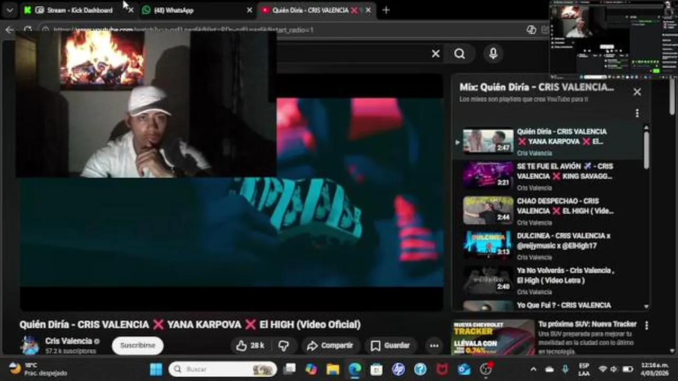
Task: Open a new browser tab
Action: coord(386,10)
